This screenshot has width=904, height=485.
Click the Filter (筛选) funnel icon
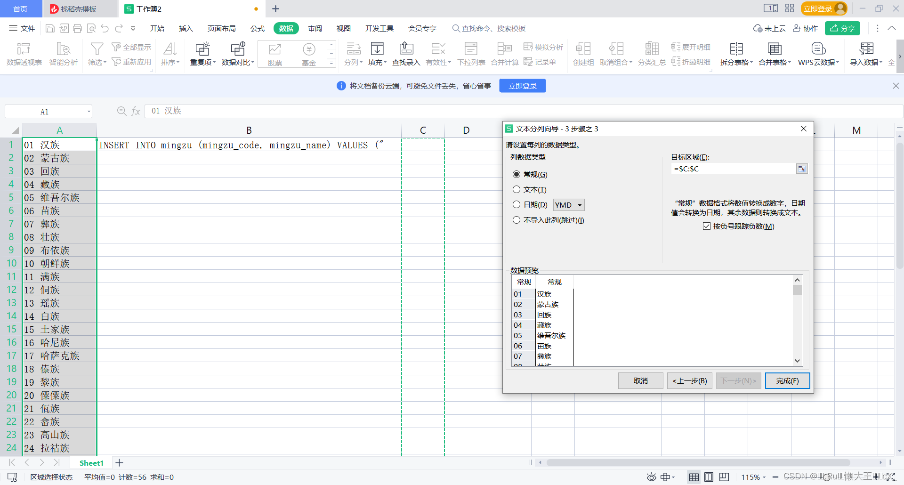tap(97, 49)
